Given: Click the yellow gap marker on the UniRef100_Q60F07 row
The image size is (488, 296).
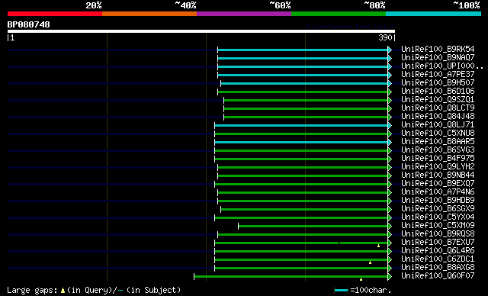Looking at the screenshot, I should click(x=361, y=279).
